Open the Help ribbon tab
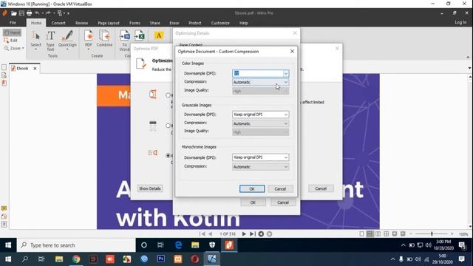The height and width of the screenshot is (266, 473). [243, 23]
